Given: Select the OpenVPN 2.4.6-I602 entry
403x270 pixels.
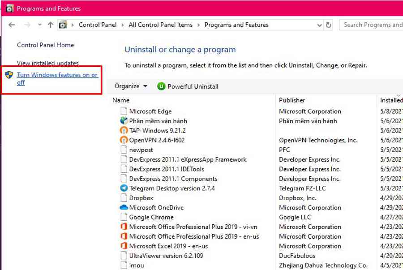Looking at the screenshot, I should coord(157,140).
